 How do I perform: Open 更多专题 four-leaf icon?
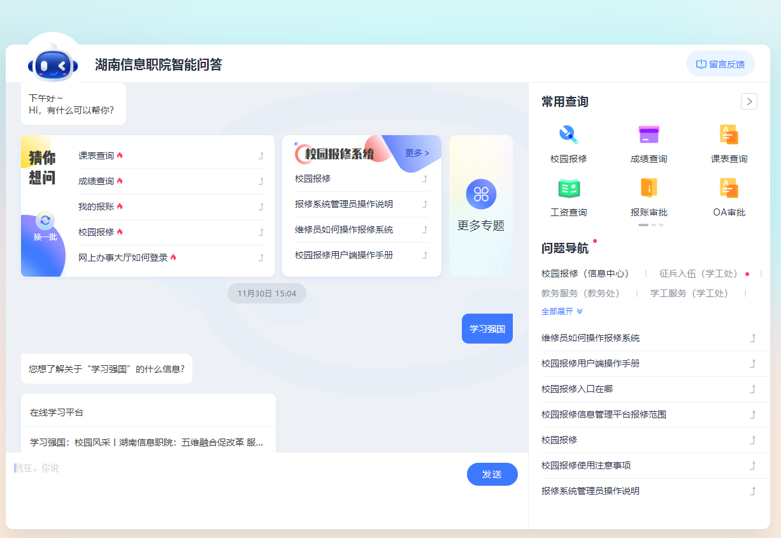481,194
